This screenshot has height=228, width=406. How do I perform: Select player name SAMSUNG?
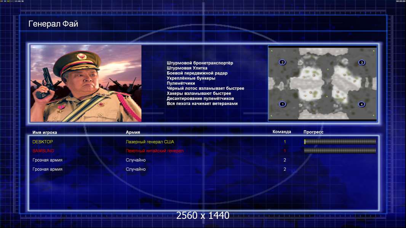point(43,151)
